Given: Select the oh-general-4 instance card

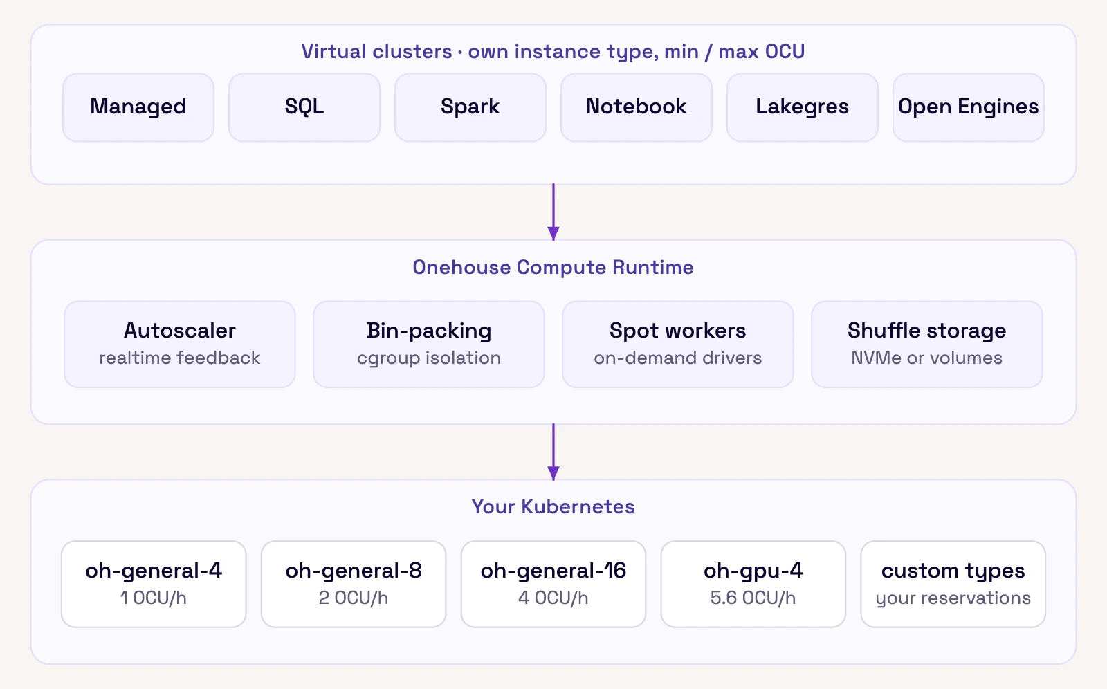Looking at the screenshot, I should 154,584.
